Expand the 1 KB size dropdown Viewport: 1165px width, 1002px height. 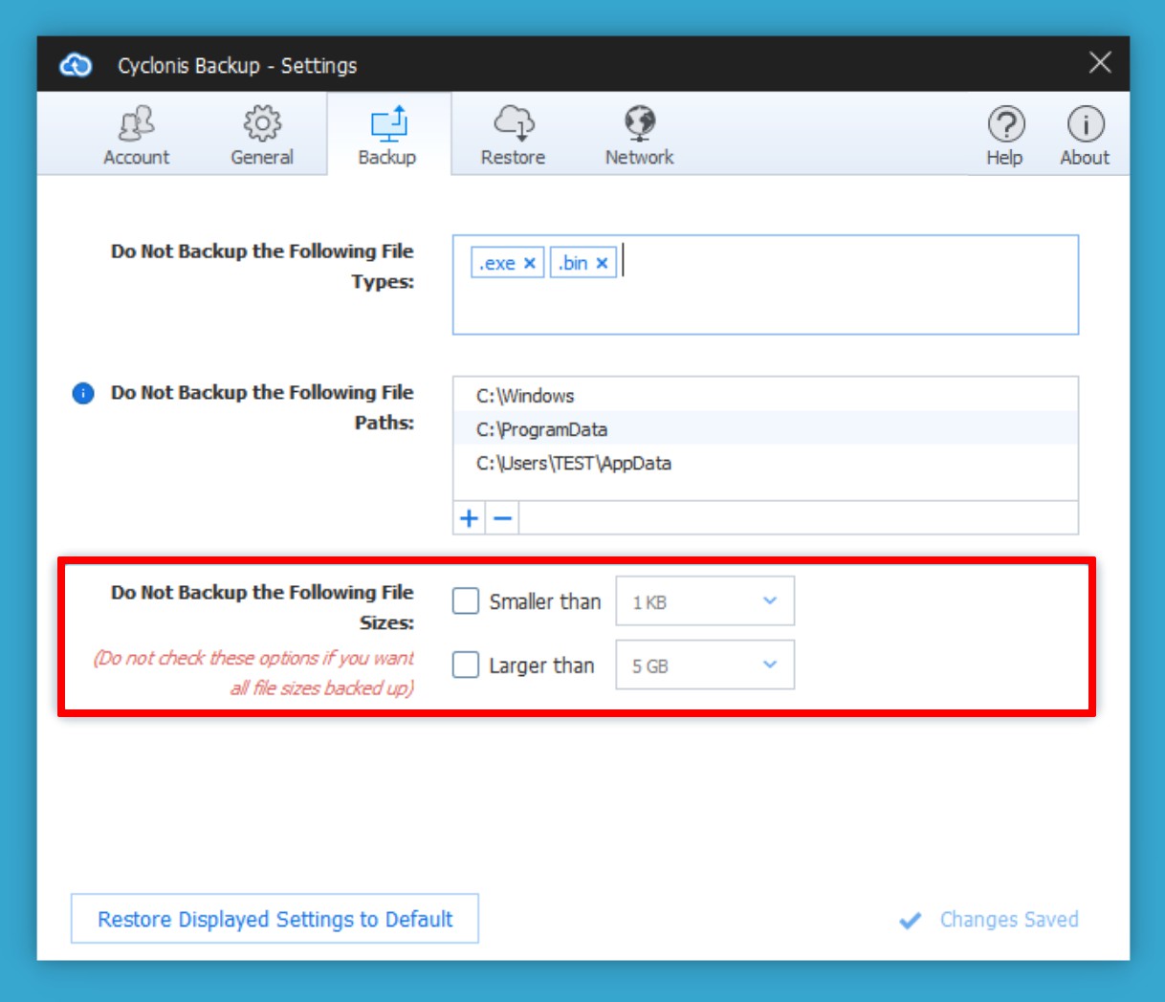[705, 601]
